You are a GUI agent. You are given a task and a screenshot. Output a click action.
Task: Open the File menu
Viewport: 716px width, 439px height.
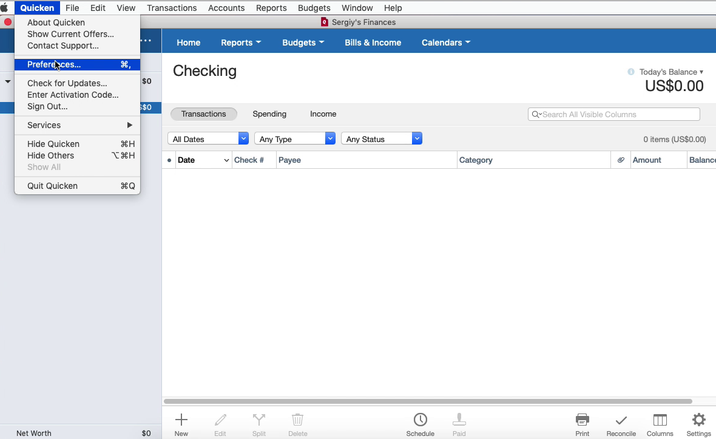(x=72, y=8)
